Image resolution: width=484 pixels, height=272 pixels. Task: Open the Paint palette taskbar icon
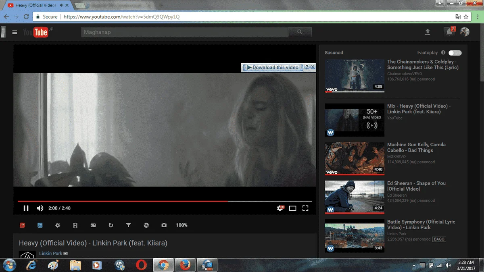pos(53,265)
